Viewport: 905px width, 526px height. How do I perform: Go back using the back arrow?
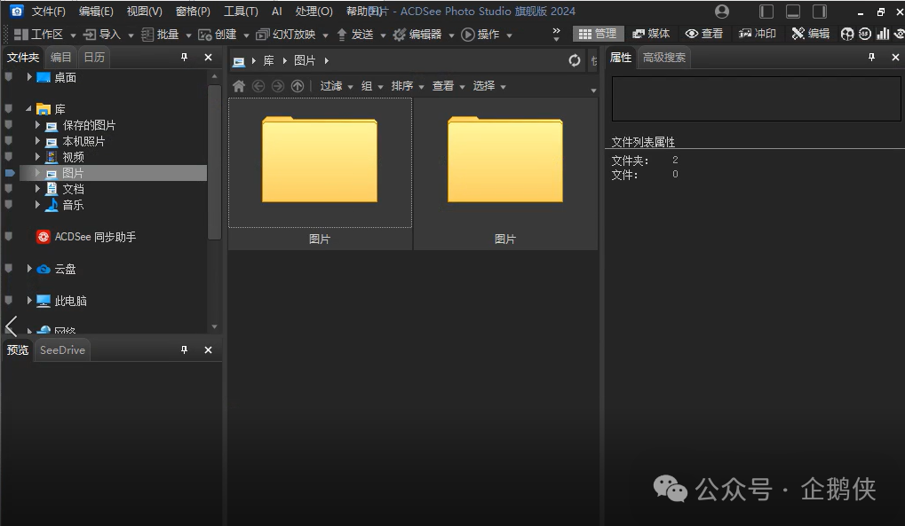point(257,85)
